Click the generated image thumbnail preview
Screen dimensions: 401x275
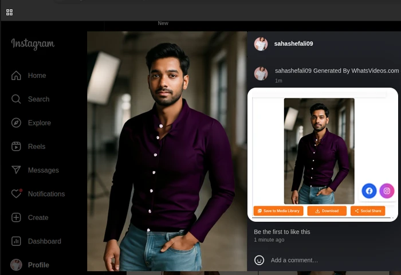pyautogui.click(x=319, y=151)
